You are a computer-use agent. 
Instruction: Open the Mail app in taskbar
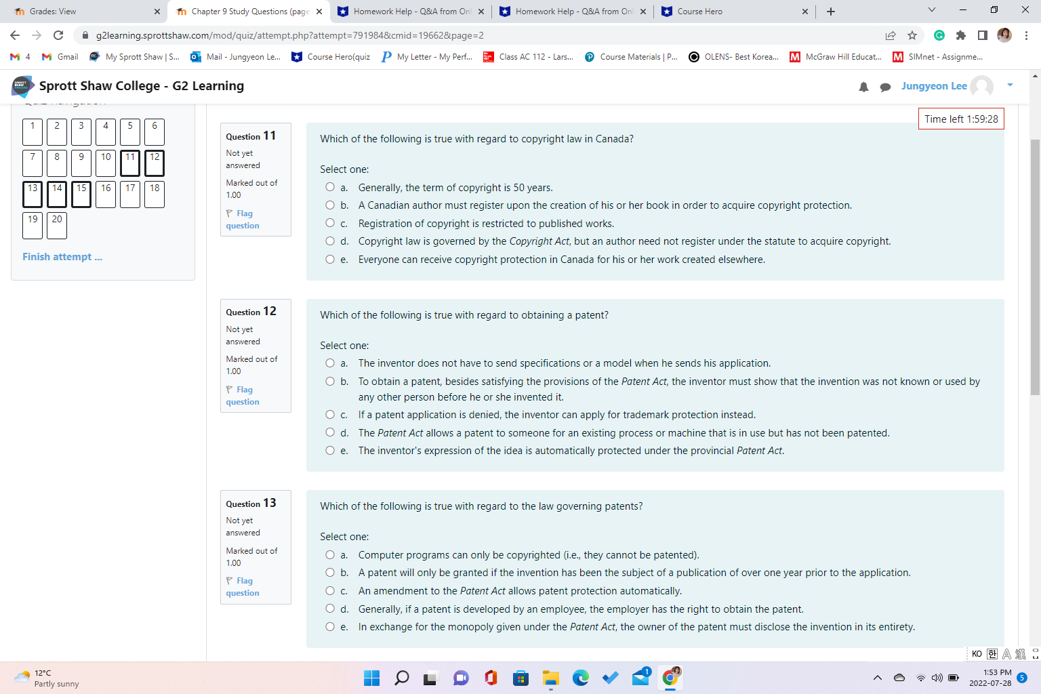coord(640,678)
